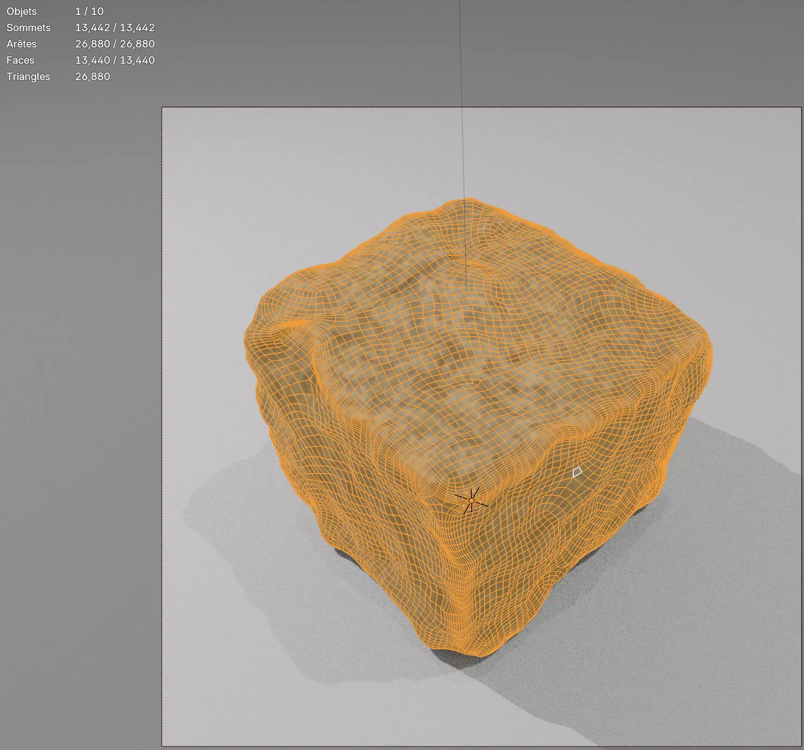Click the light object gizmo on the cube
The height and width of the screenshot is (750, 804).
coord(471,501)
